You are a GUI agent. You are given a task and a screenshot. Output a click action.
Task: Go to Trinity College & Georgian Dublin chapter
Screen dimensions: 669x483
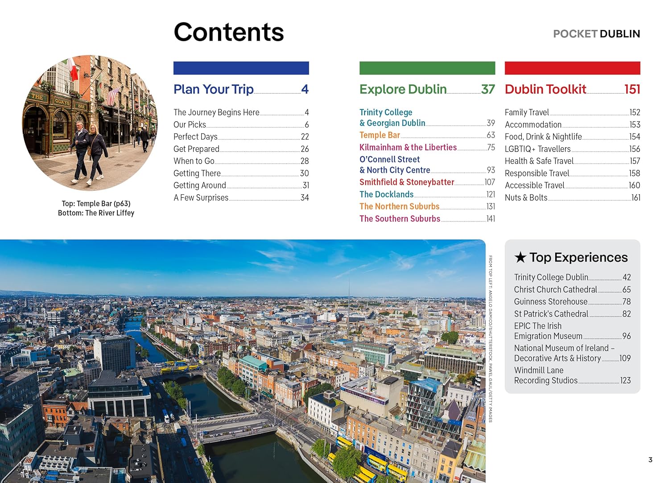427,117
